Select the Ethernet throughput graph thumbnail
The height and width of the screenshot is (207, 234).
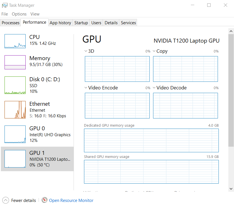point(15,110)
